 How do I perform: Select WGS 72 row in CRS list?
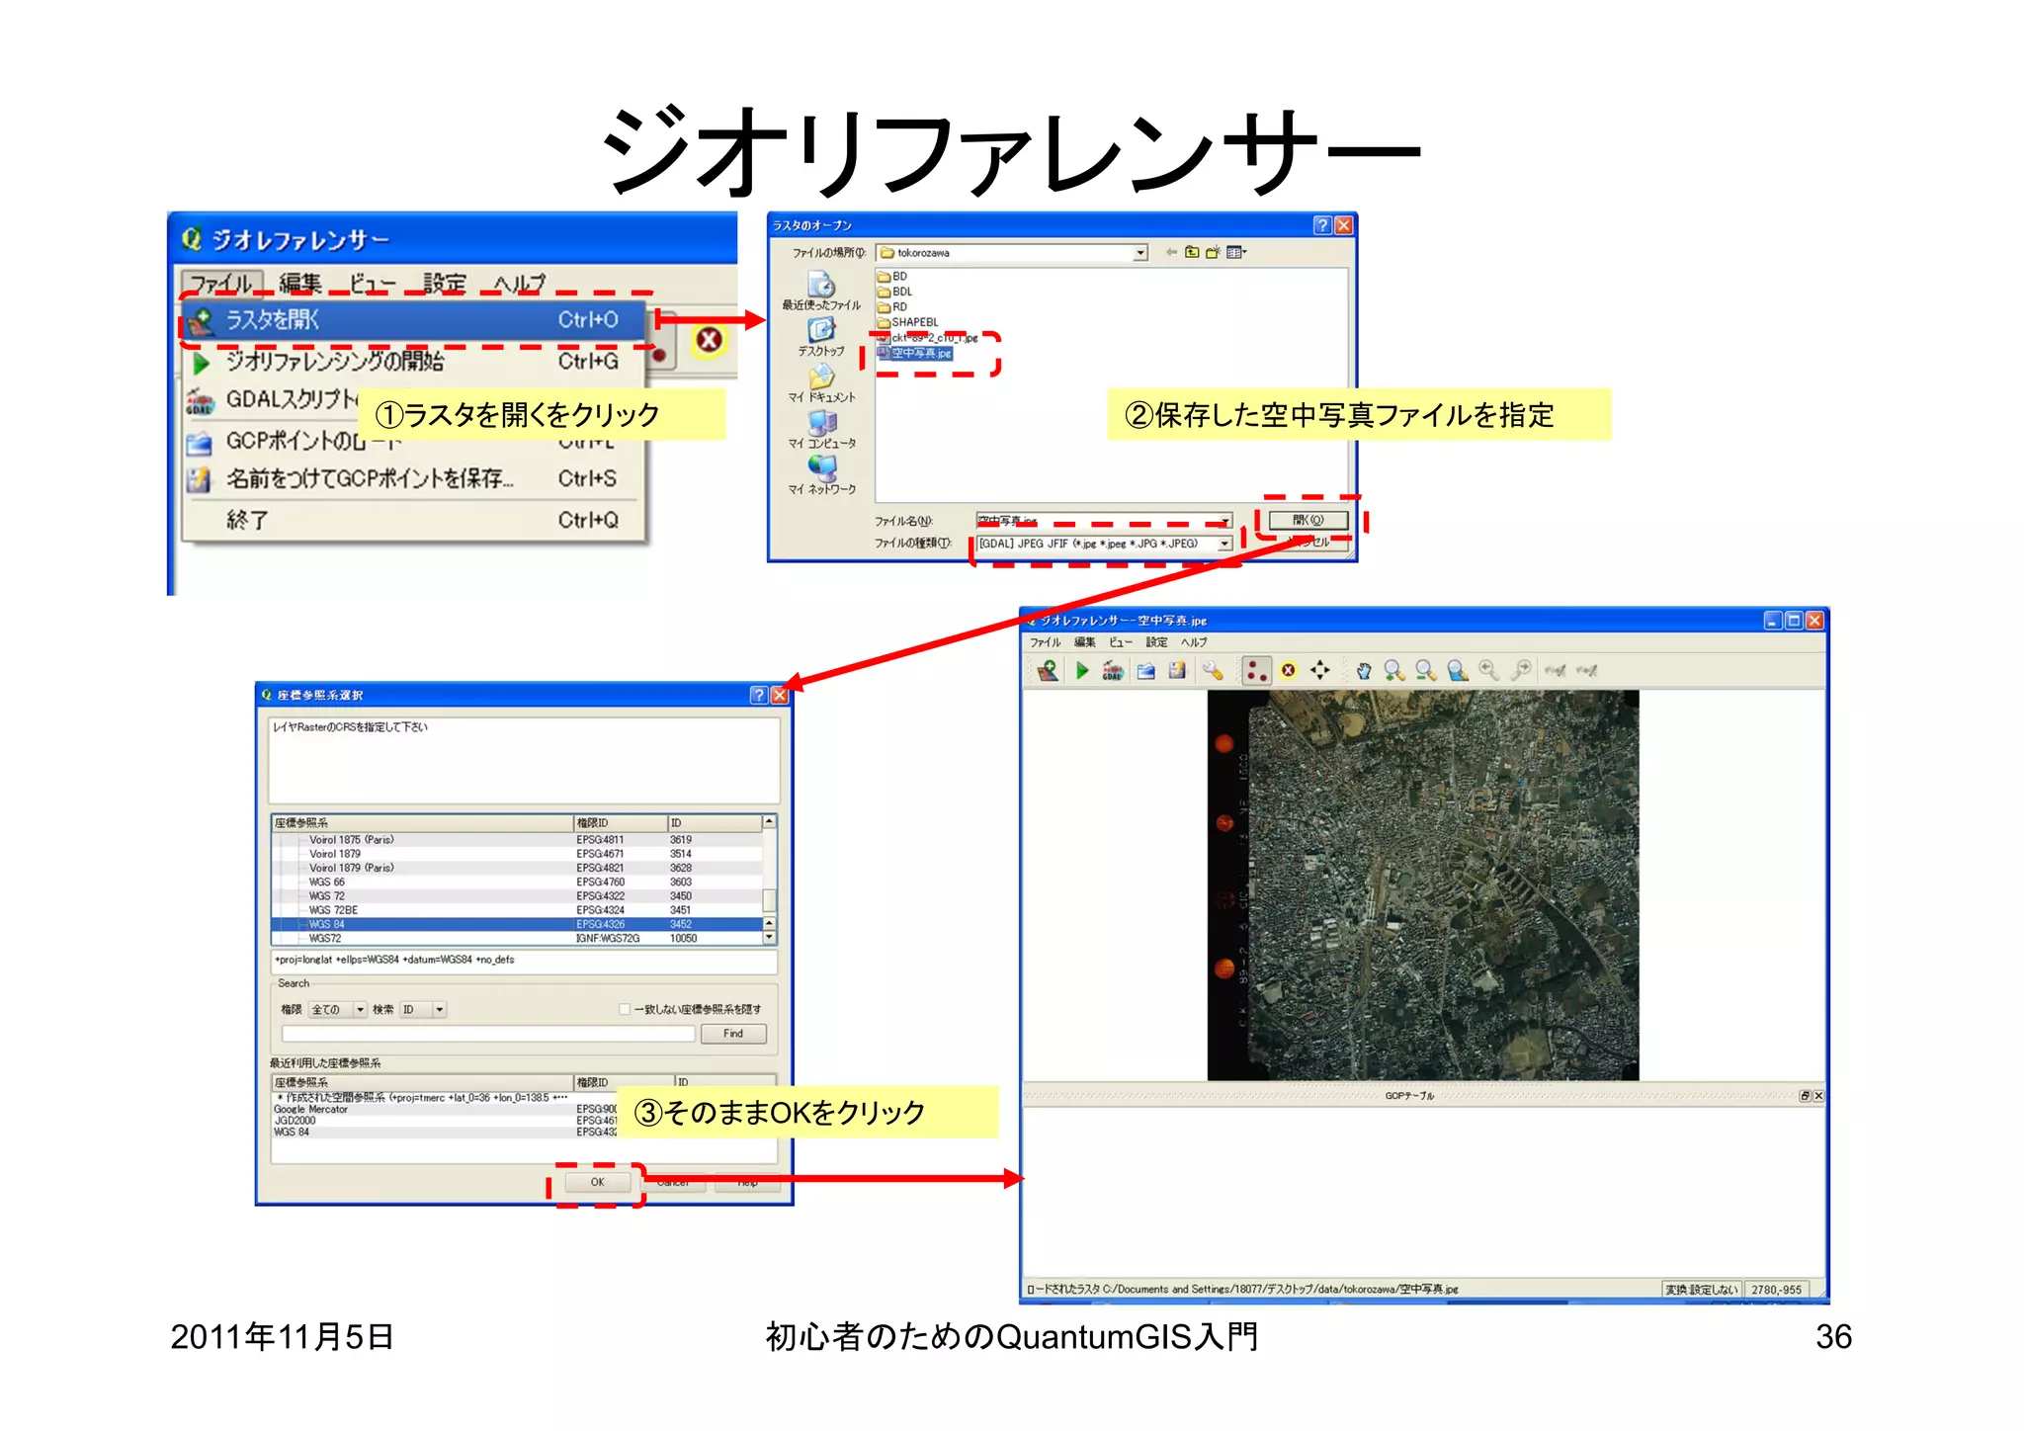click(326, 896)
